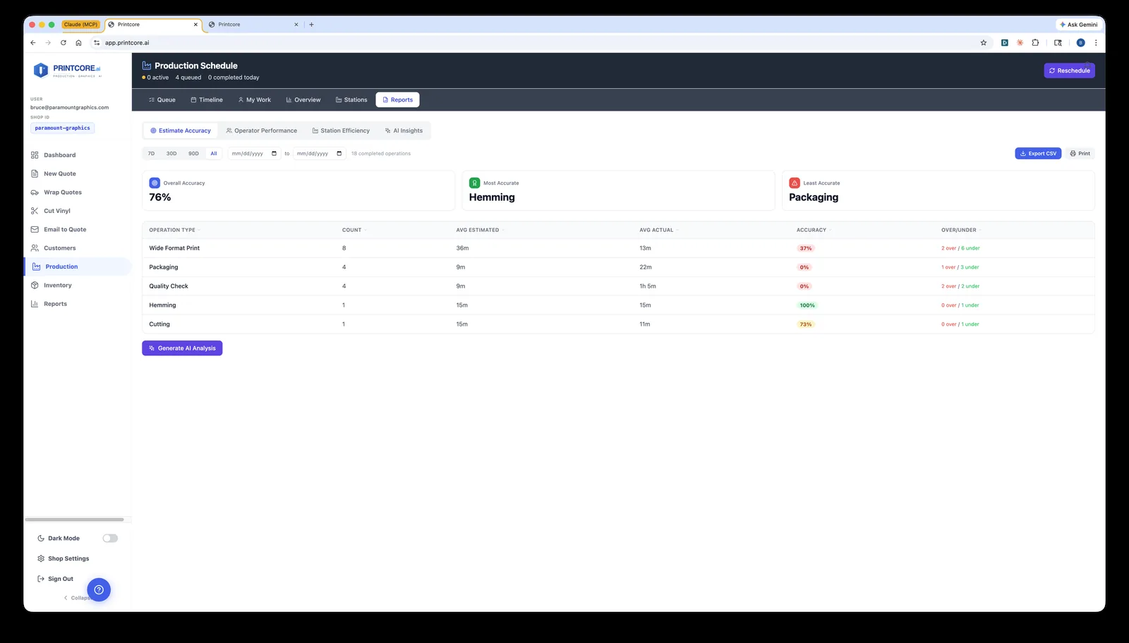Open new browser tab
The width and height of the screenshot is (1129, 643).
[311, 25]
